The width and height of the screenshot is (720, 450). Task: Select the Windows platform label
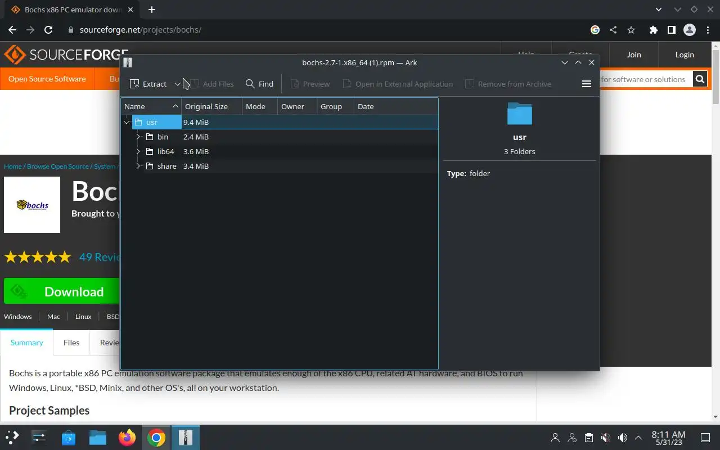click(18, 317)
